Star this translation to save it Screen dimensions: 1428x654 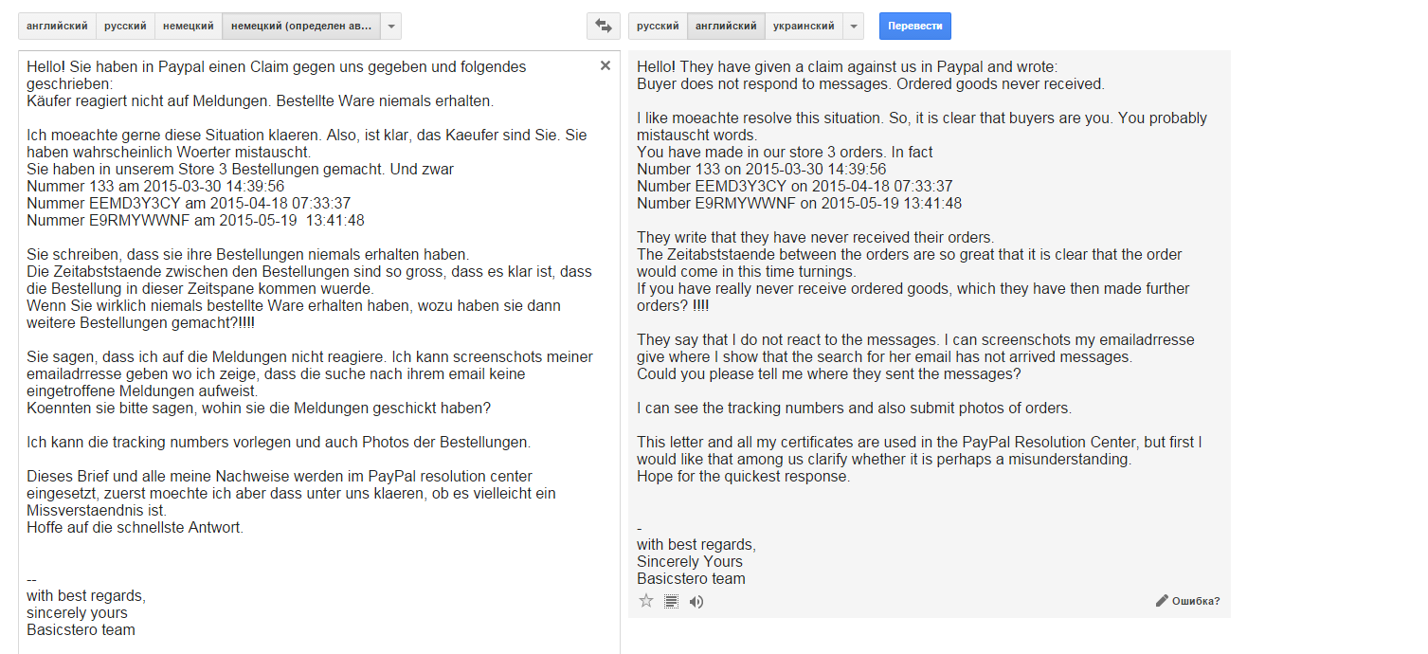[x=646, y=601]
